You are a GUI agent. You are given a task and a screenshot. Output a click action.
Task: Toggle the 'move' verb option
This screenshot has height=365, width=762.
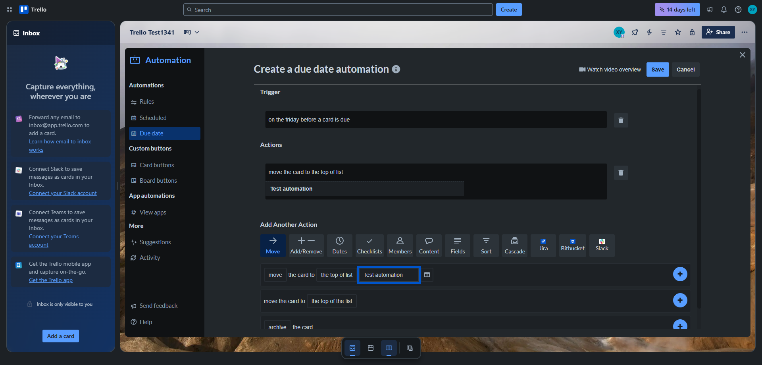click(275, 275)
